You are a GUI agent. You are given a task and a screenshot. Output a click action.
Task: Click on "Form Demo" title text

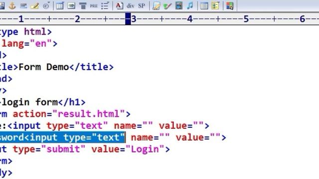point(44,67)
